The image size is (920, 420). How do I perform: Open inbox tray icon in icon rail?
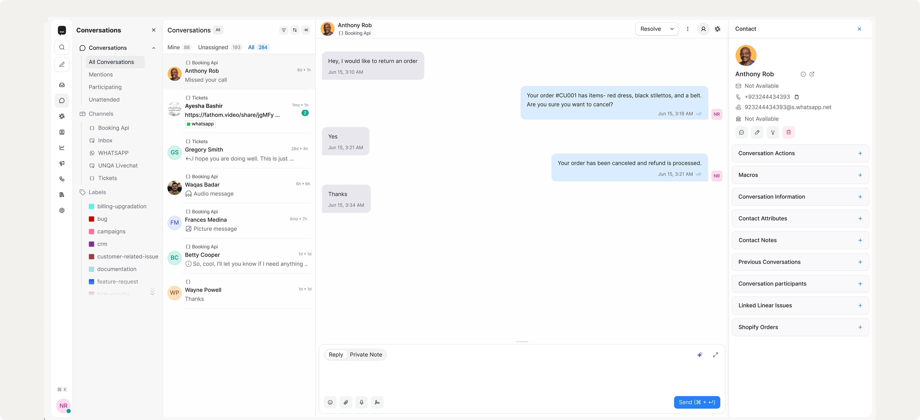62,85
